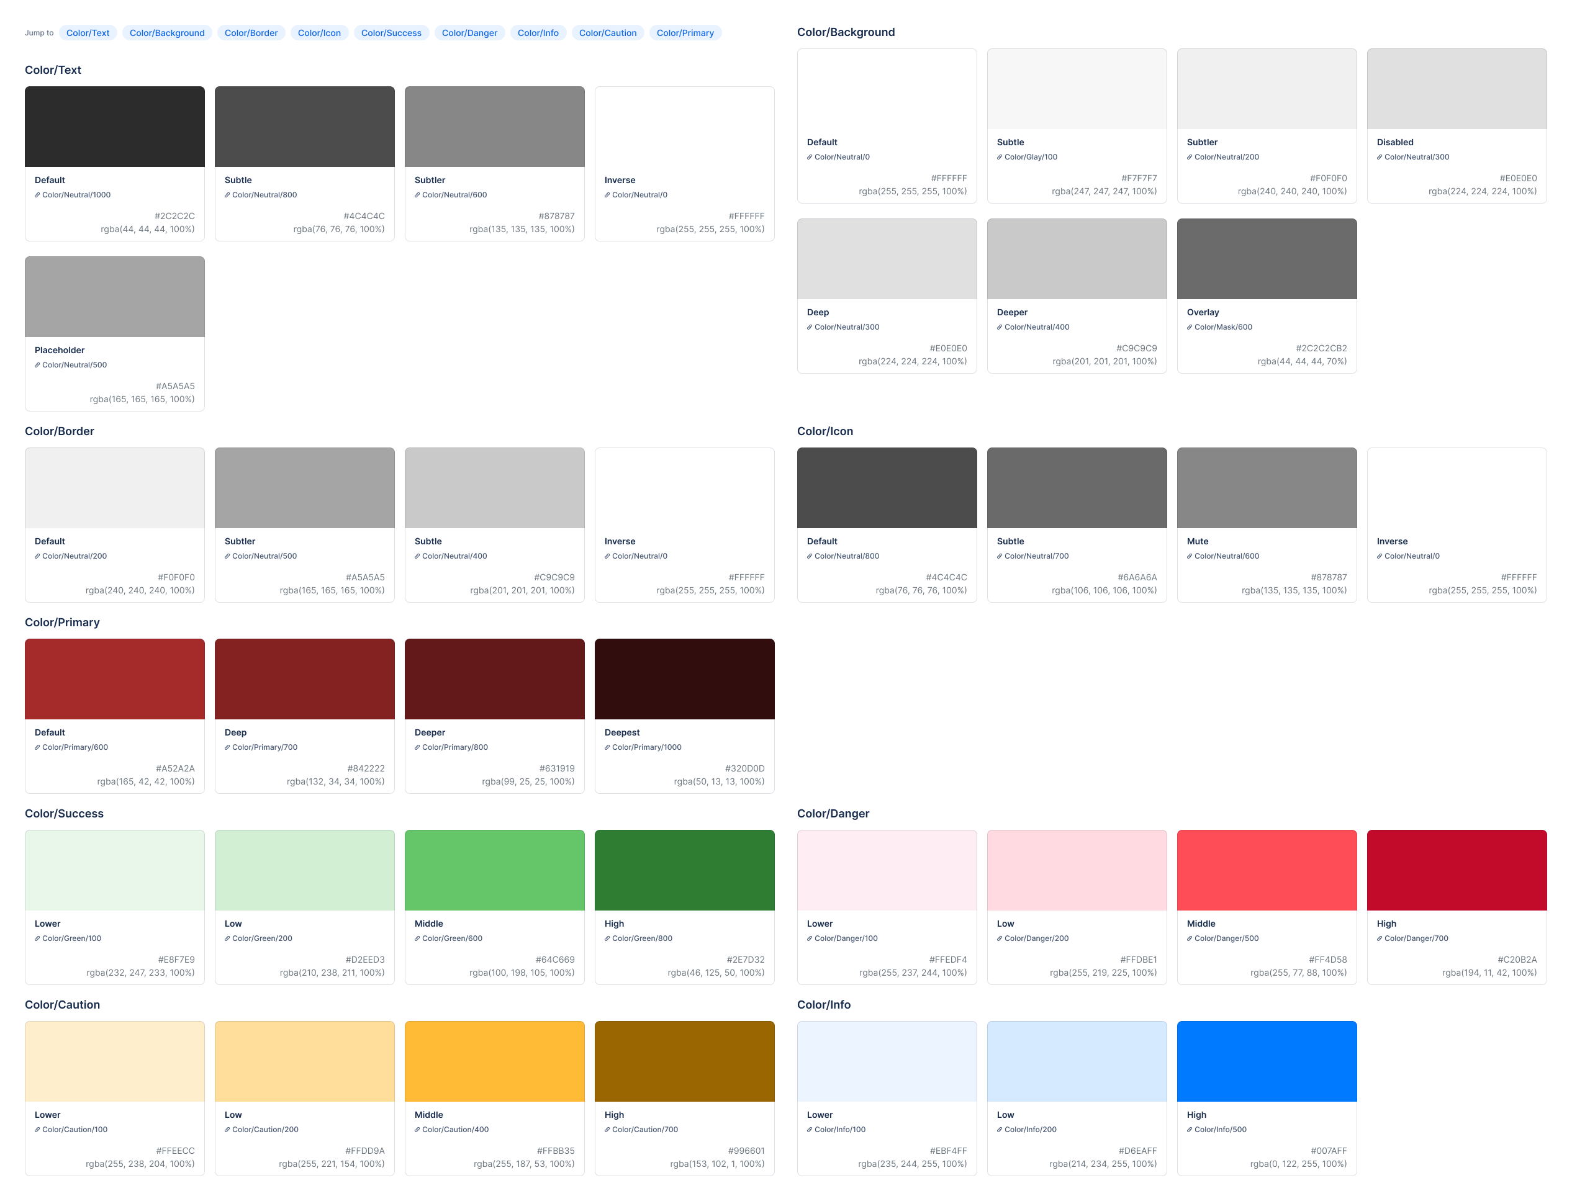
Task: Go to Color/Danger jump link
Action: [469, 33]
